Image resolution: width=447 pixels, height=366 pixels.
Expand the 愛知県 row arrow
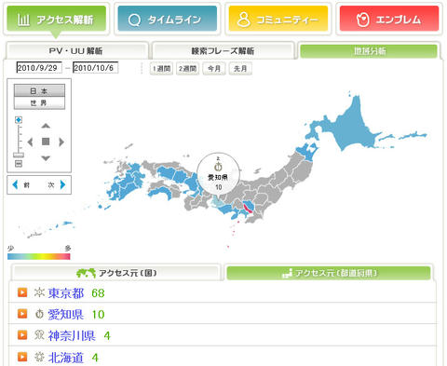click(22, 314)
